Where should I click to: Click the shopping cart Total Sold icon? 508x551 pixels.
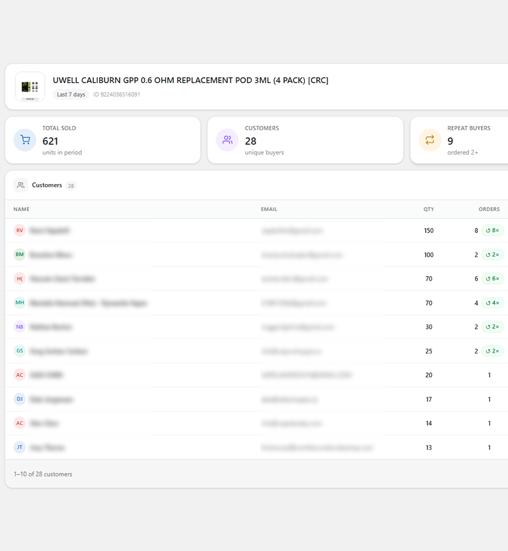[x=25, y=140]
